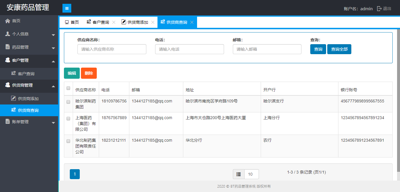Click the logout icon beside 退出
400x192 pixels.
point(379,8)
